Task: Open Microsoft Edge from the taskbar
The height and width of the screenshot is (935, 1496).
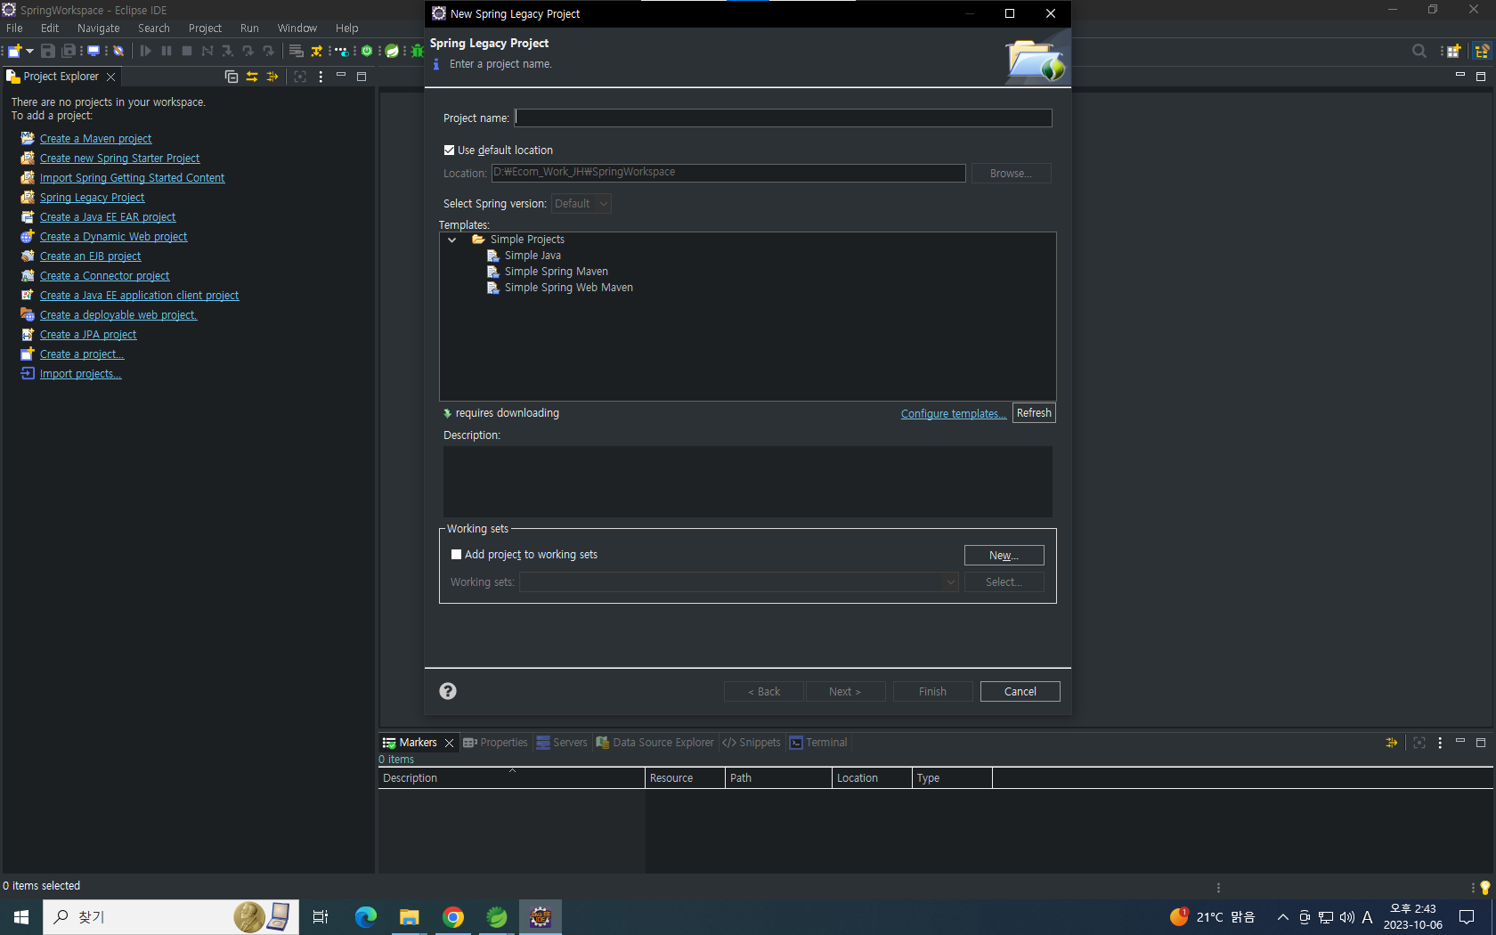Action: 366,917
